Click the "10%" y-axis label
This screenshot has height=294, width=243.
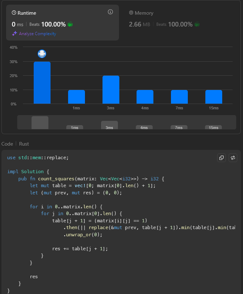(x=14, y=90)
